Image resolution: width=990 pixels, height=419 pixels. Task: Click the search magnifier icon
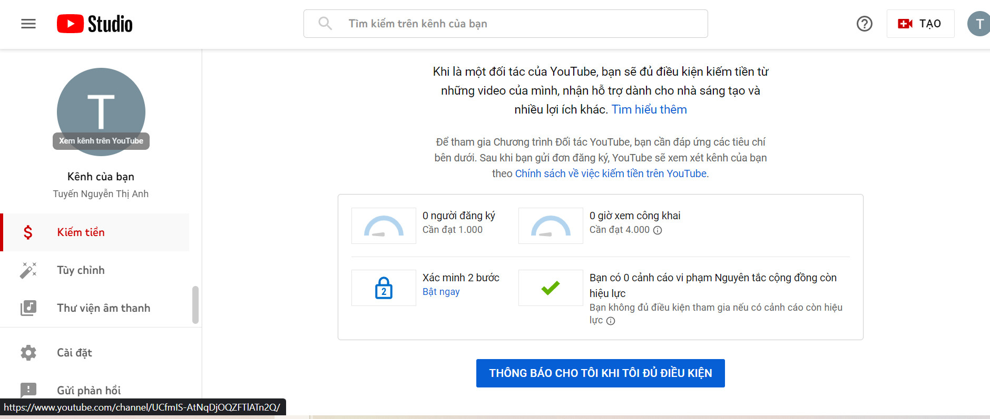pos(325,24)
